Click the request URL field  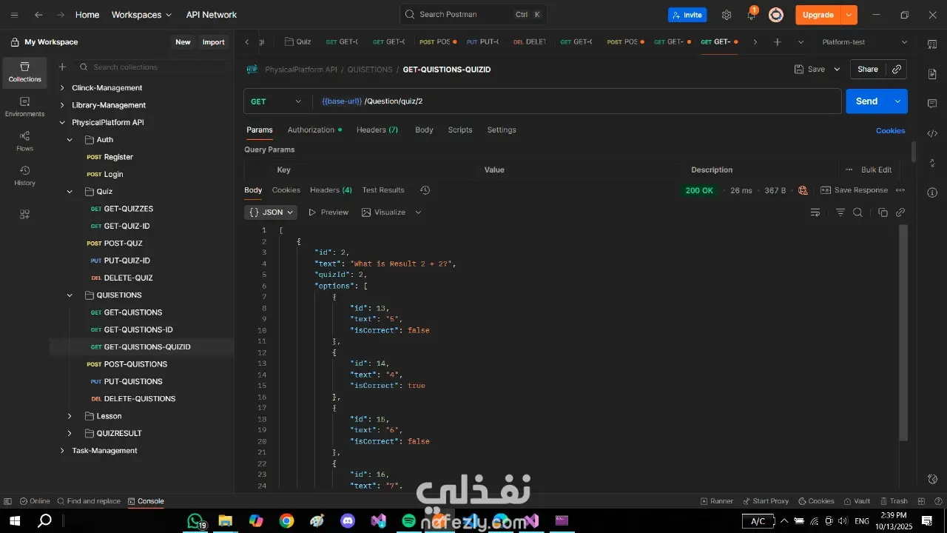coord(576,101)
